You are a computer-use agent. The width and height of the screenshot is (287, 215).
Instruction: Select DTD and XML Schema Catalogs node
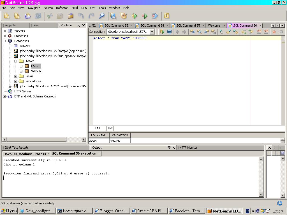point(35,96)
